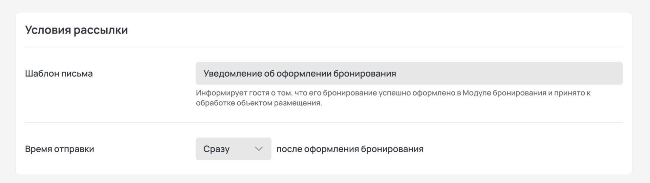Click the description line starting with "Информирует гостя"
The image size is (650, 183).
pyautogui.click(x=393, y=93)
